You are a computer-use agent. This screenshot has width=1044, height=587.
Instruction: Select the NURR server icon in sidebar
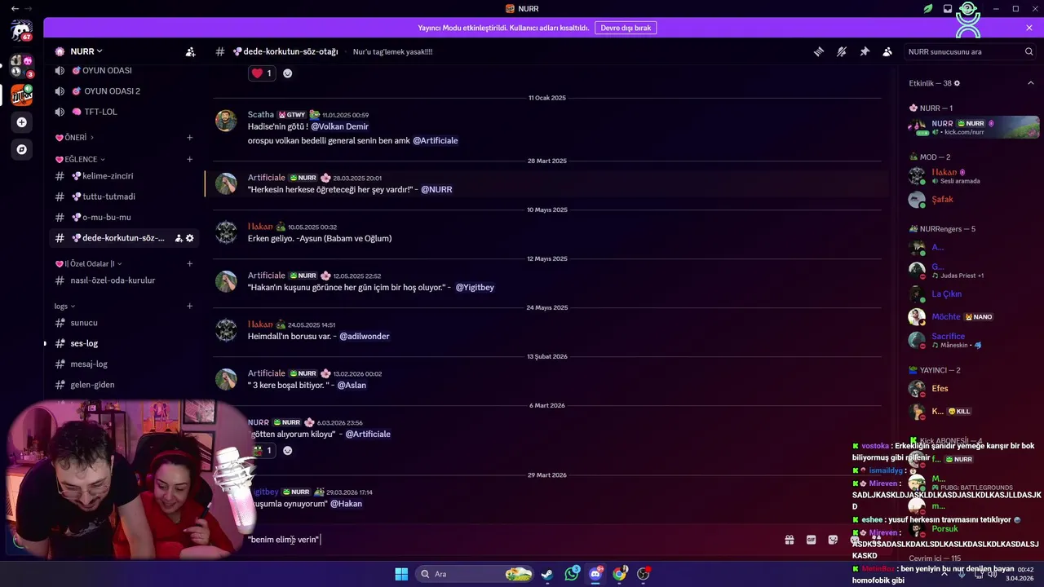click(x=21, y=95)
